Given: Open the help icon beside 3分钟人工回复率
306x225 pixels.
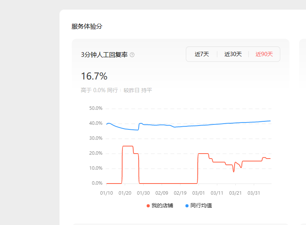Looking at the screenshot, I should coord(132,55).
